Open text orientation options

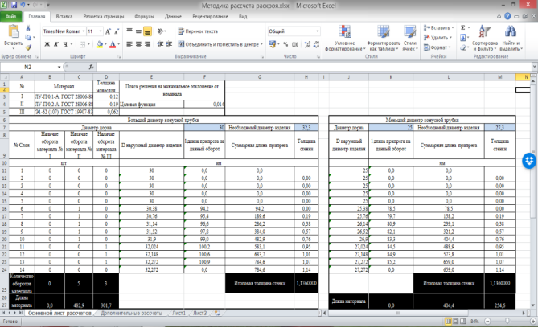[160, 31]
